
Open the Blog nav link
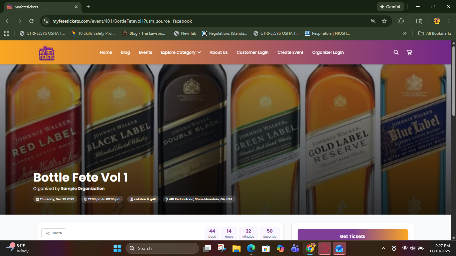click(125, 52)
